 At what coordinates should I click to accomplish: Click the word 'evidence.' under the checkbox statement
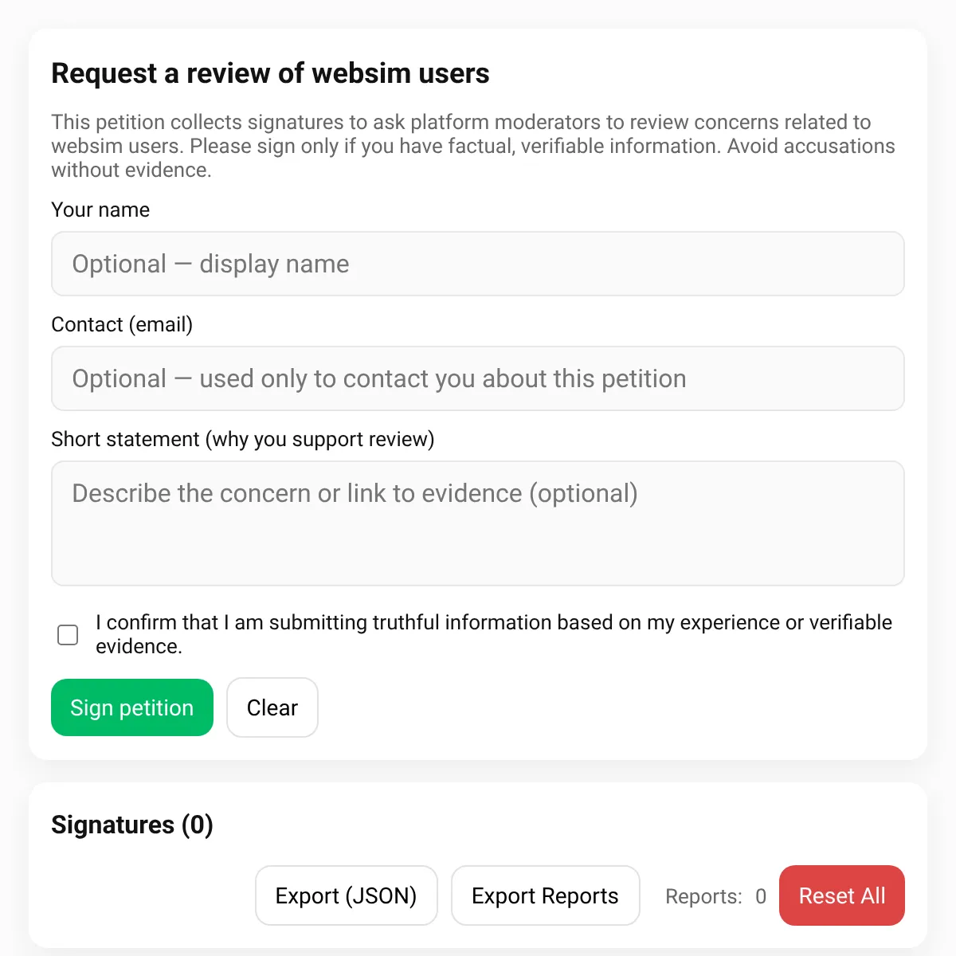(139, 646)
